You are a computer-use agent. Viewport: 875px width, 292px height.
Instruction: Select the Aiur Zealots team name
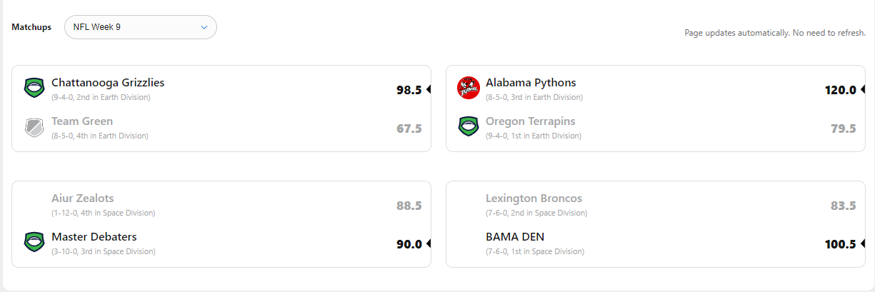click(x=83, y=198)
